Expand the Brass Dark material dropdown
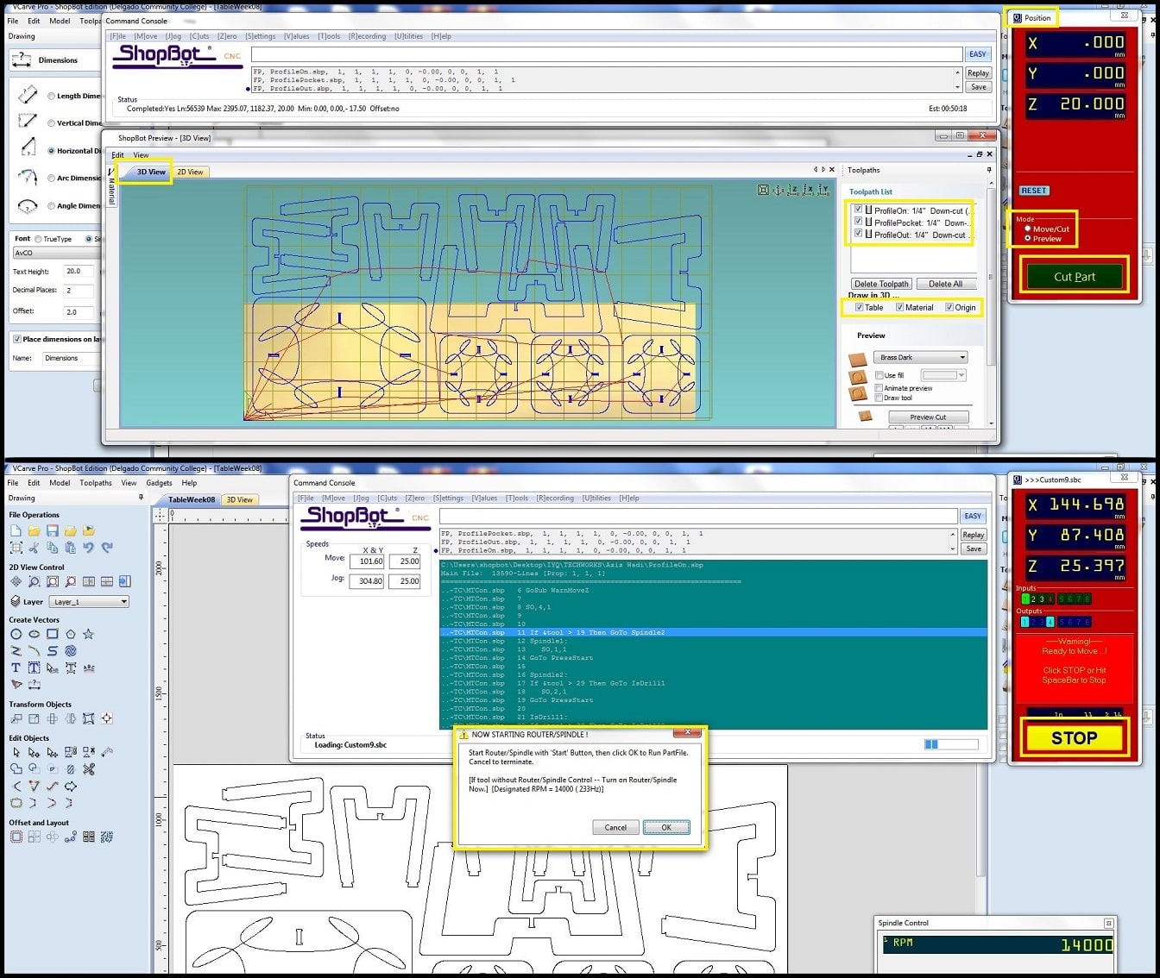Screen dimensions: 1160x978 coord(920,357)
